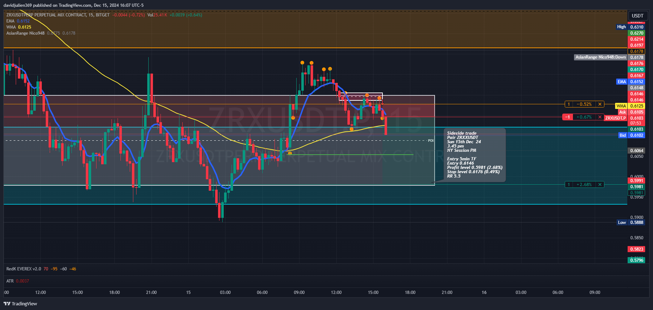Image resolution: width=653 pixels, height=310 pixels.
Task: Click the red 0.6214 price label
Action: (x=637, y=39)
